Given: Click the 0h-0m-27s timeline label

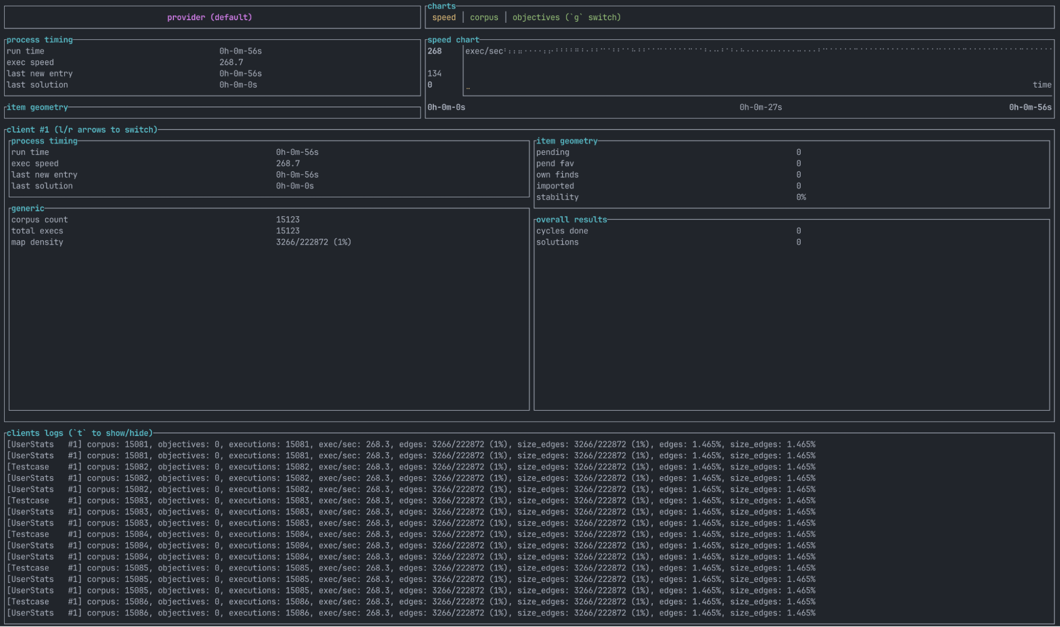Looking at the screenshot, I should point(760,107).
